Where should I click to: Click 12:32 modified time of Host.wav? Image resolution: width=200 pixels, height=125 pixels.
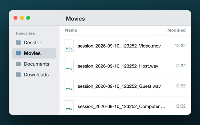point(180,66)
